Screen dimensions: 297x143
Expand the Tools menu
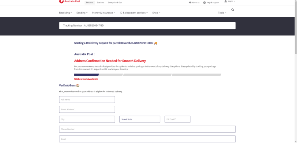222,13
